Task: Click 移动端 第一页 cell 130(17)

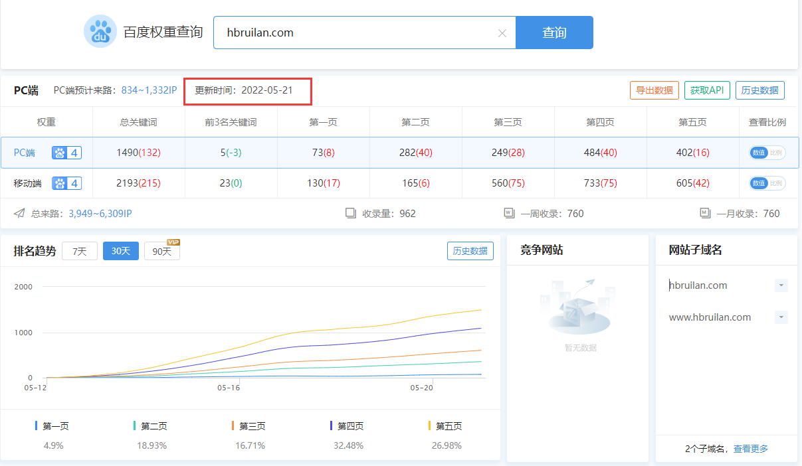Action: (x=323, y=183)
